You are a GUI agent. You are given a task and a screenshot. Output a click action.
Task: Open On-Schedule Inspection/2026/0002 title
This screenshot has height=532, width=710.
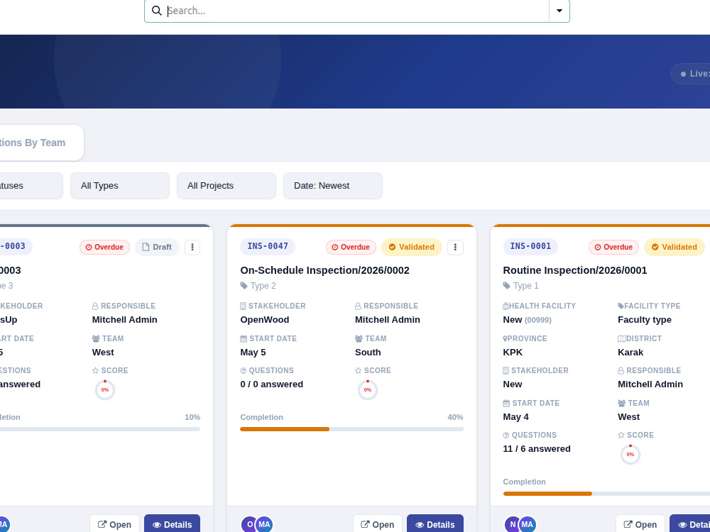[324, 270]
